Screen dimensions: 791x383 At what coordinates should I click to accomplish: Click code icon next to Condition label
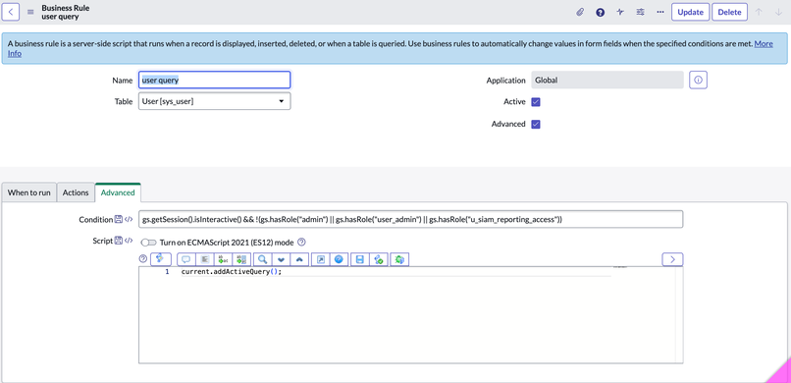[129, 220]
